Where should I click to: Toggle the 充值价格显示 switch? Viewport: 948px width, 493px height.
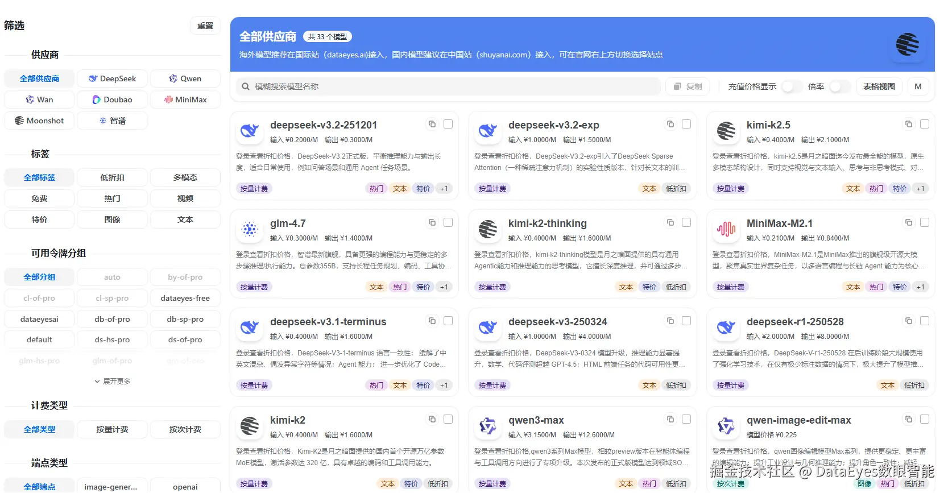pyautogui.click(x=791, y=86)
